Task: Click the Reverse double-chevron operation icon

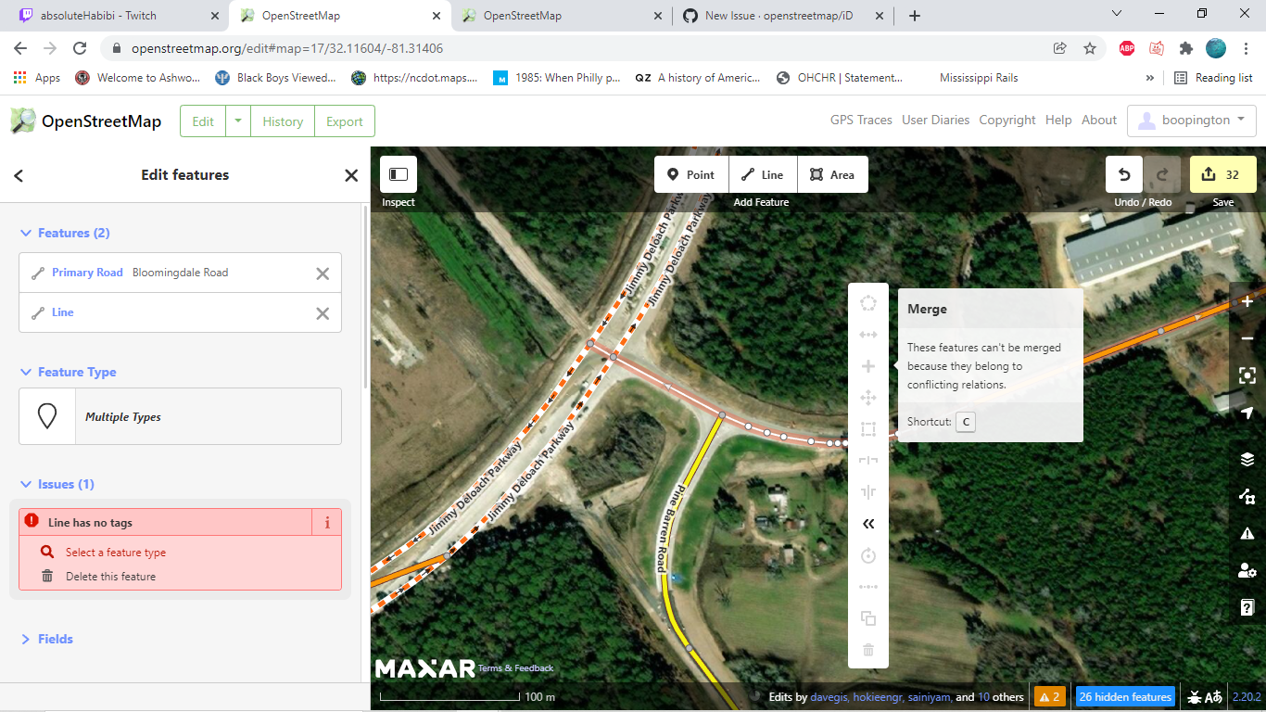Action: [868, 524]
